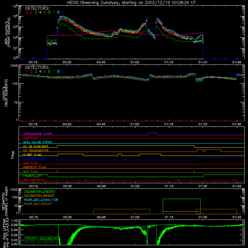Viewport: 248px width, 248px height.
Task: Click the 01:00 tick label under the top panel
Action: point(135,62)
